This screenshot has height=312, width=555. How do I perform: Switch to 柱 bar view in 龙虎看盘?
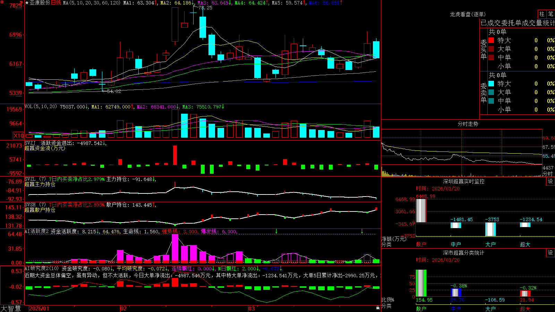pyautogui.click(x=542, y=14)
